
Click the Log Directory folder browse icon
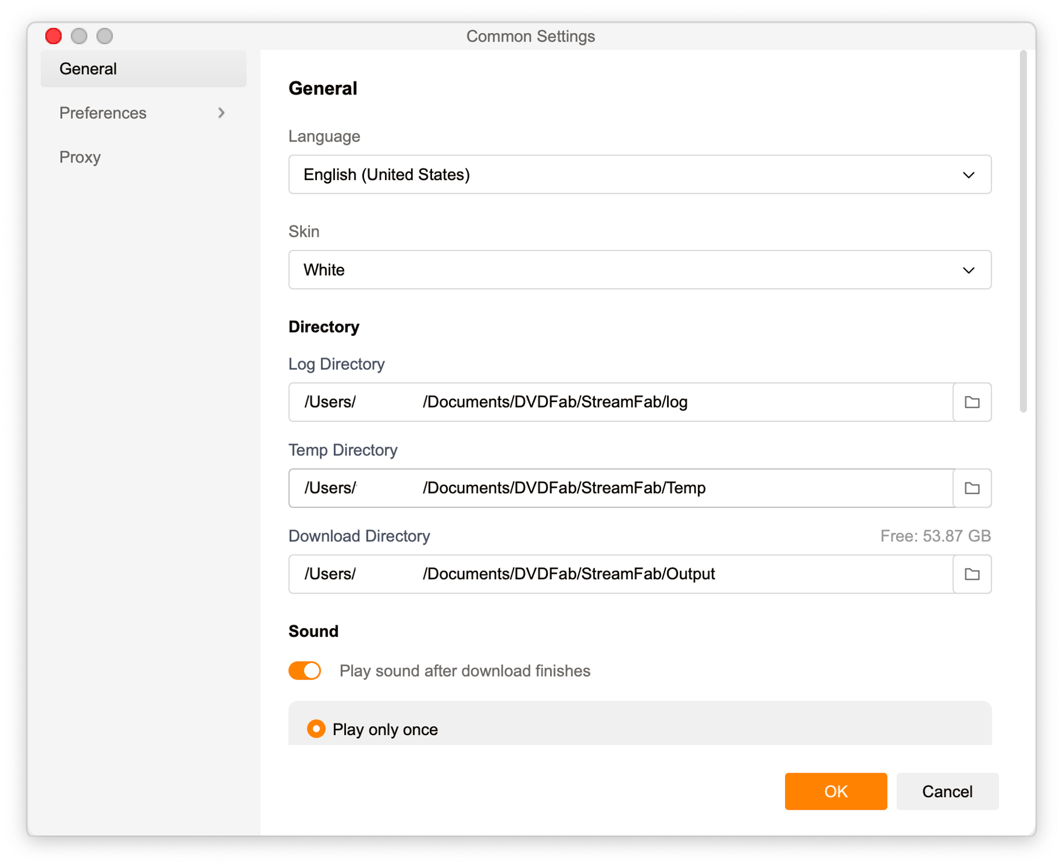pos(971,402)
